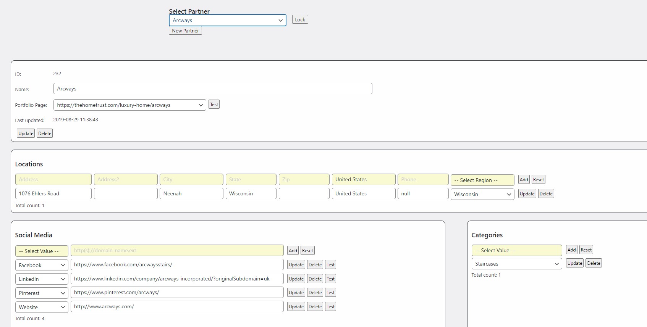Image resolution: width=647 pixels, height=327 pixels.
Task: Edit the Pinterest URL field
Action: point(177,292)
